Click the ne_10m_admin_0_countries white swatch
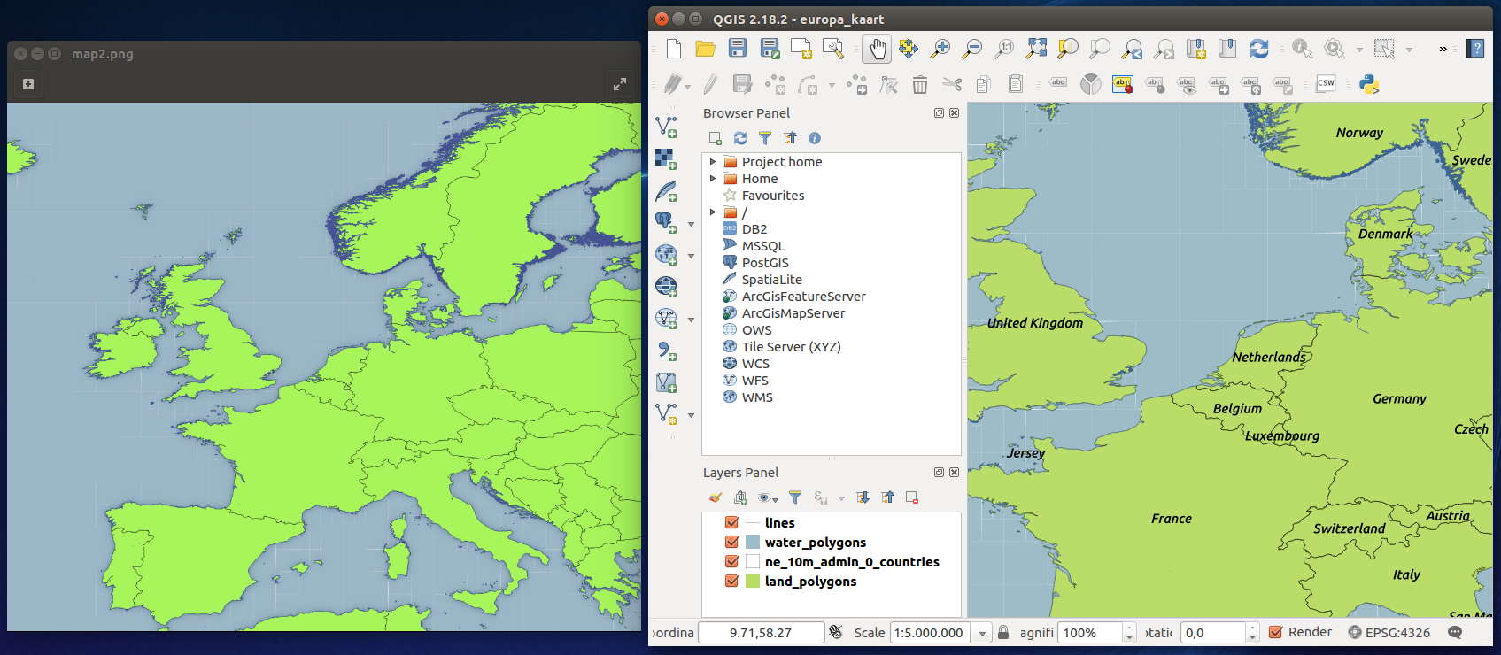The width and height of the screenshot is (1501, 655). pyautogui.click(x=753, y=561)
